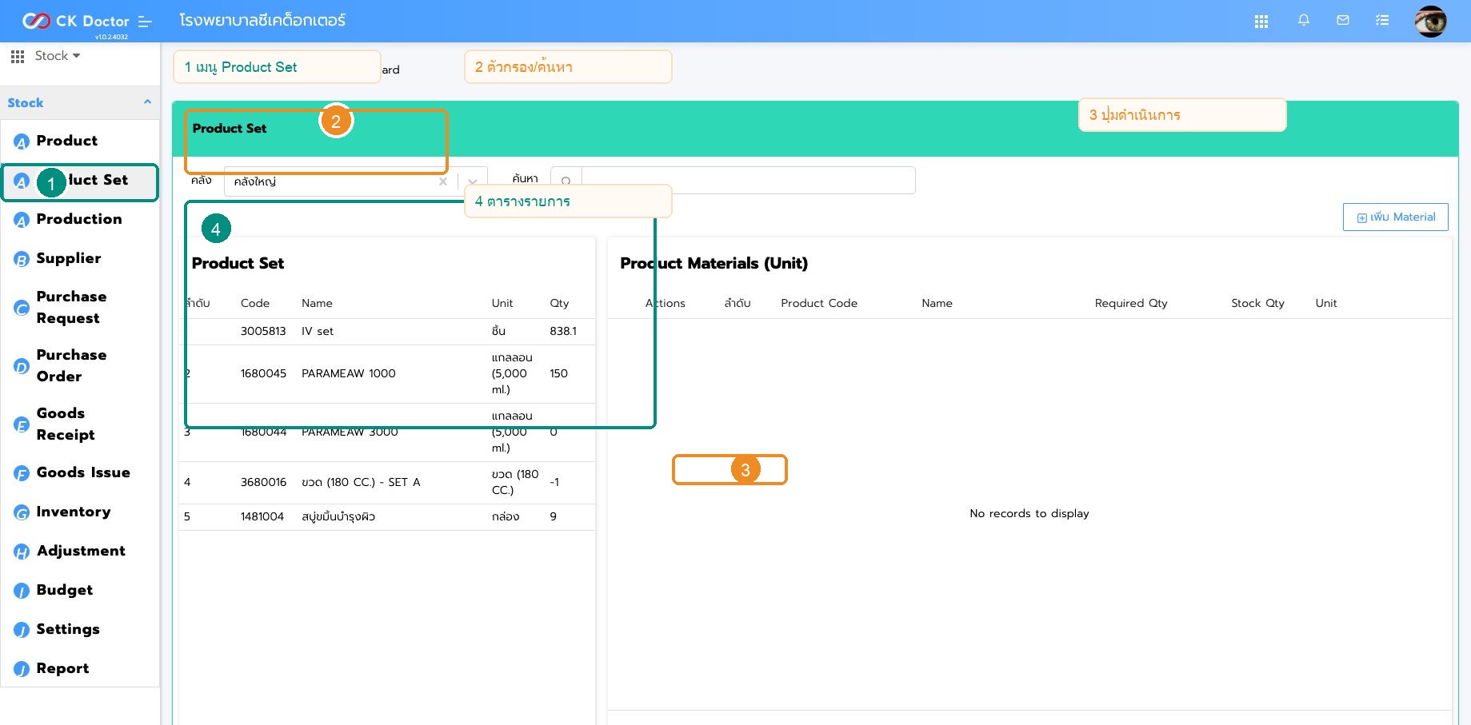The image size is (1471, 725).
Task: Toggle the sidebar collapse menu icon
Action: (x=145, y=22)
